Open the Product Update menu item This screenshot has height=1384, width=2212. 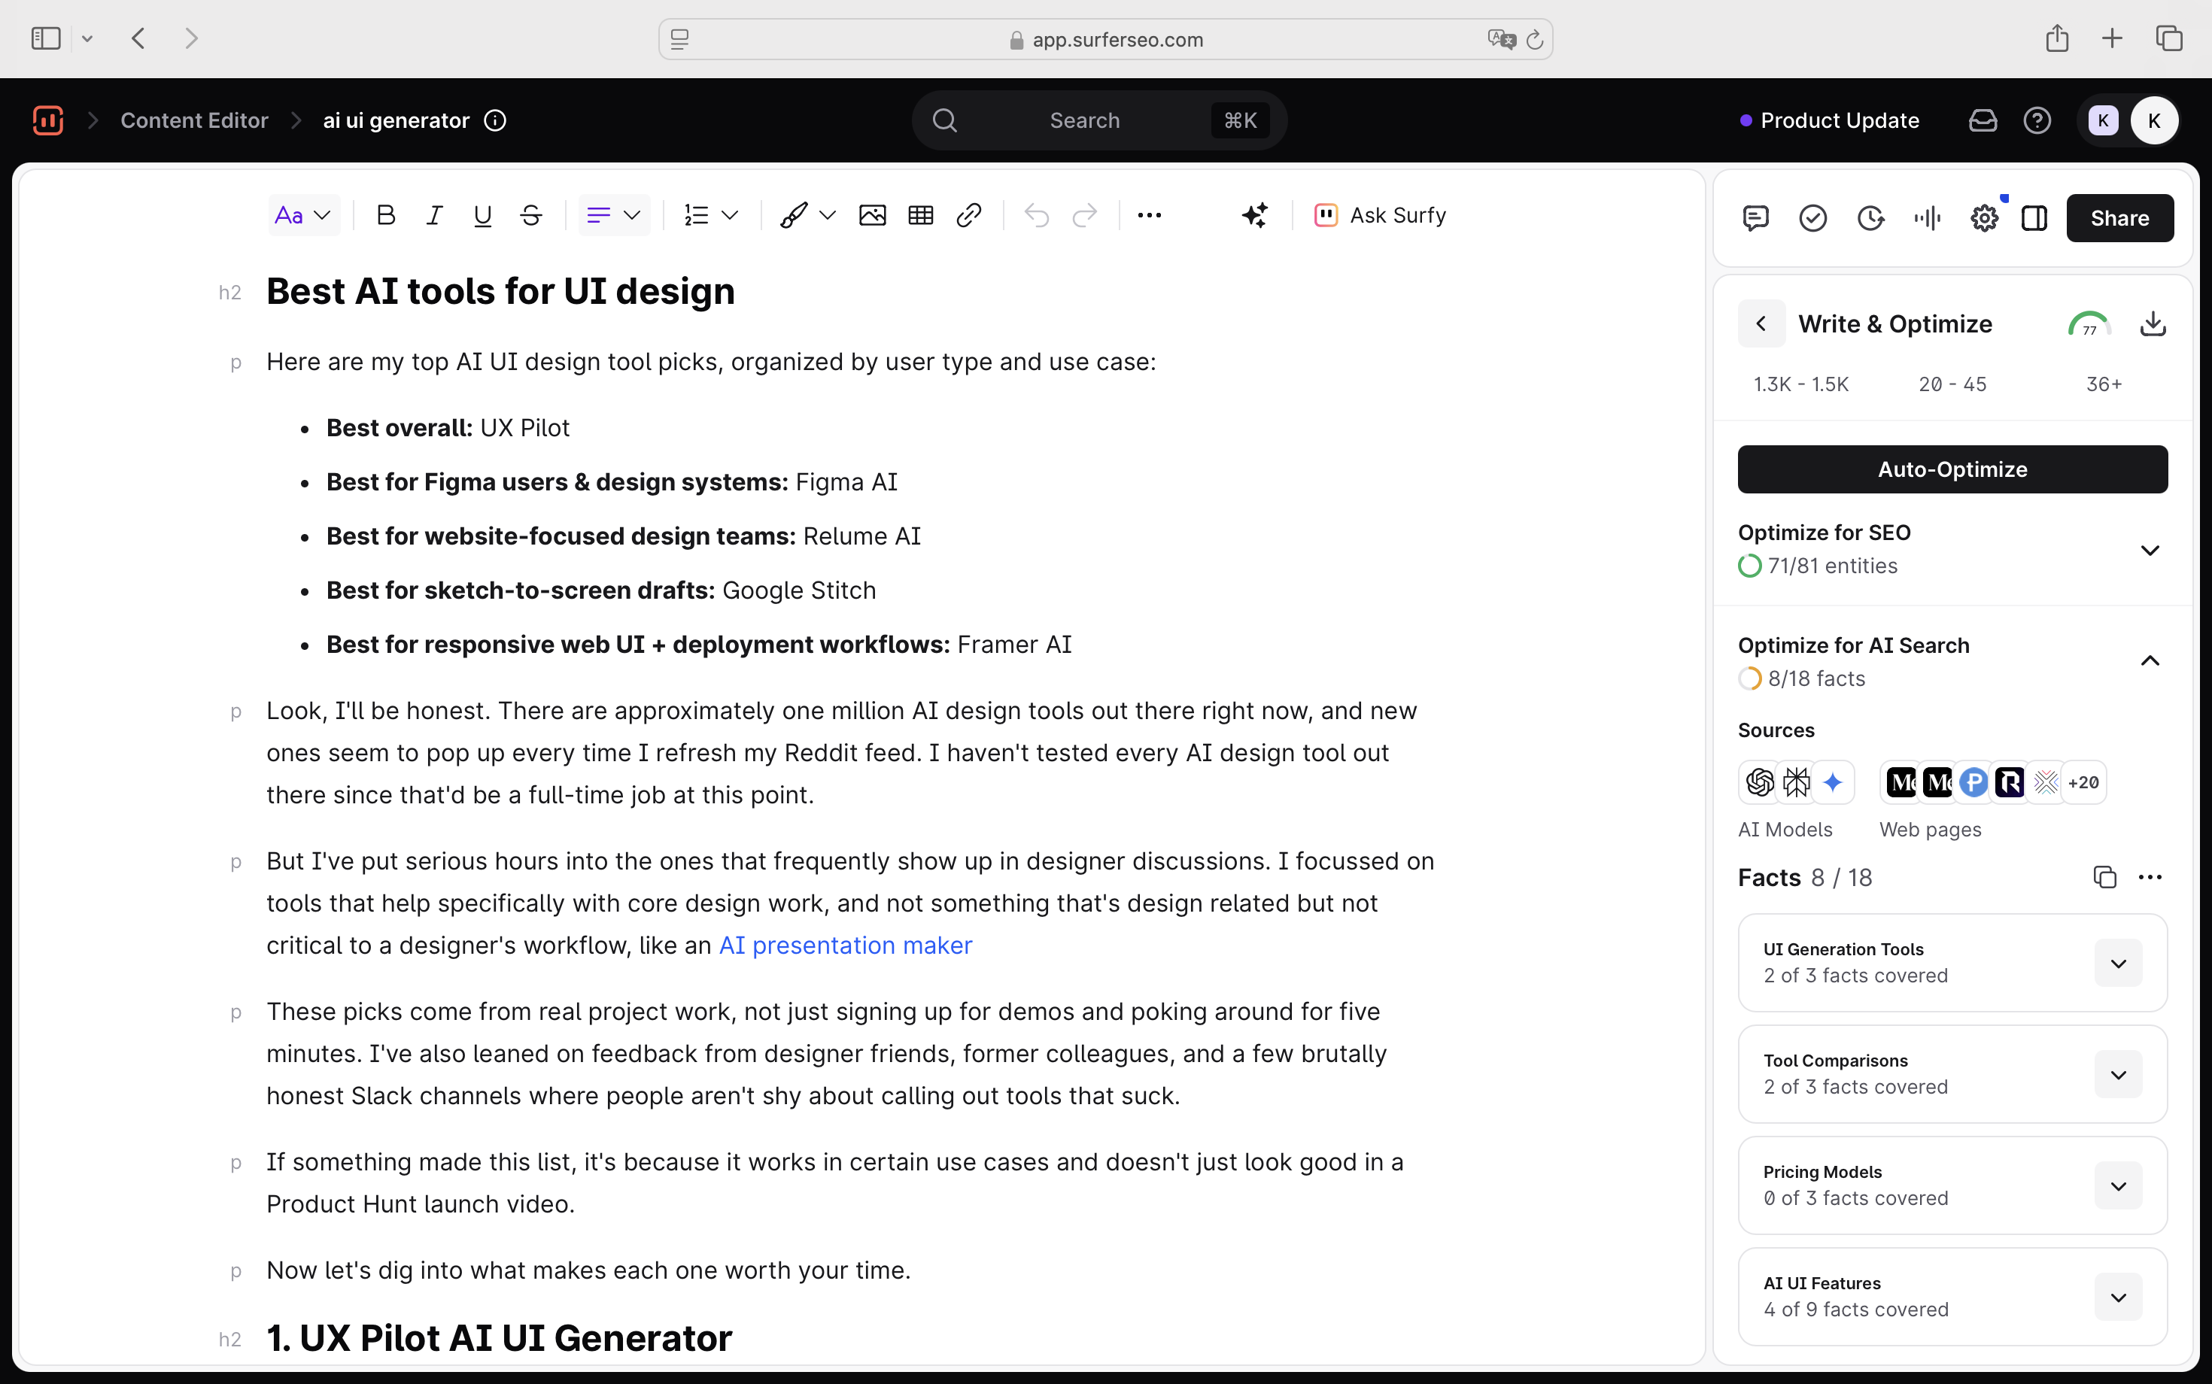1839,121
